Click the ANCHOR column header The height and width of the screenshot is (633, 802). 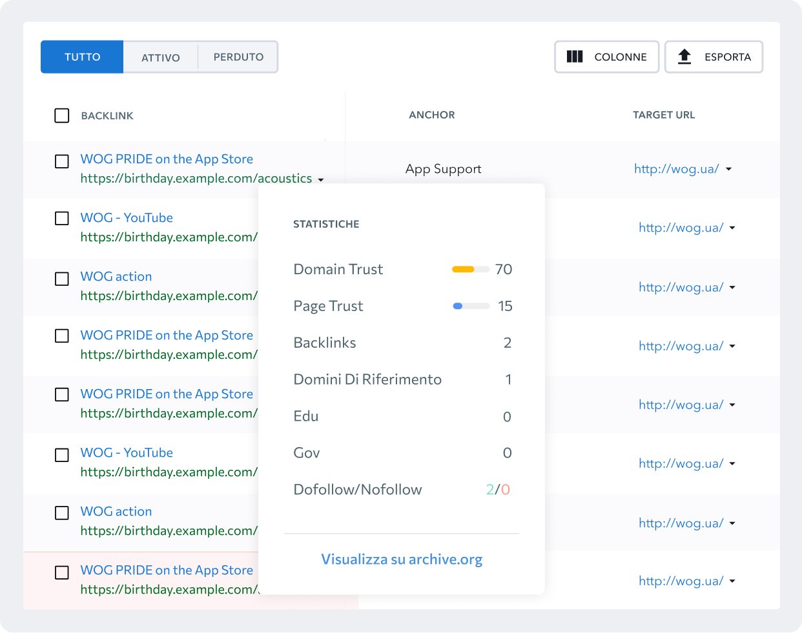[432, 115]
